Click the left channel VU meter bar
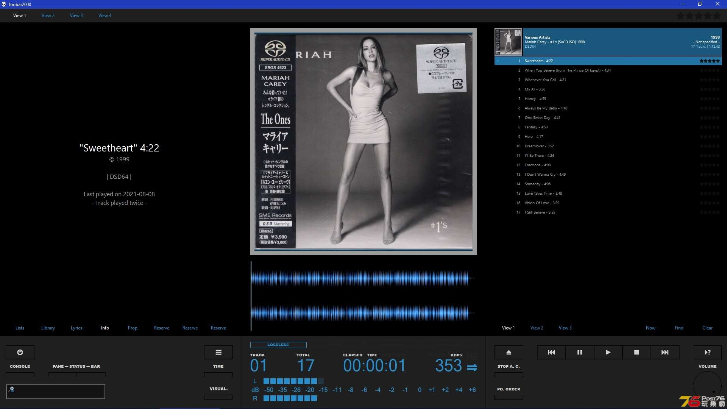Viewport: 727px width, 409px height. [293, 381]
